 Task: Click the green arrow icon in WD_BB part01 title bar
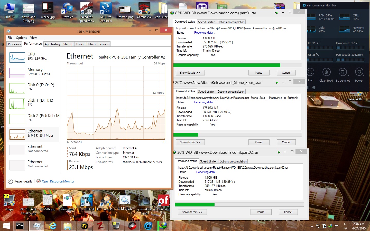pyautogui.click(x=276, y=13)
